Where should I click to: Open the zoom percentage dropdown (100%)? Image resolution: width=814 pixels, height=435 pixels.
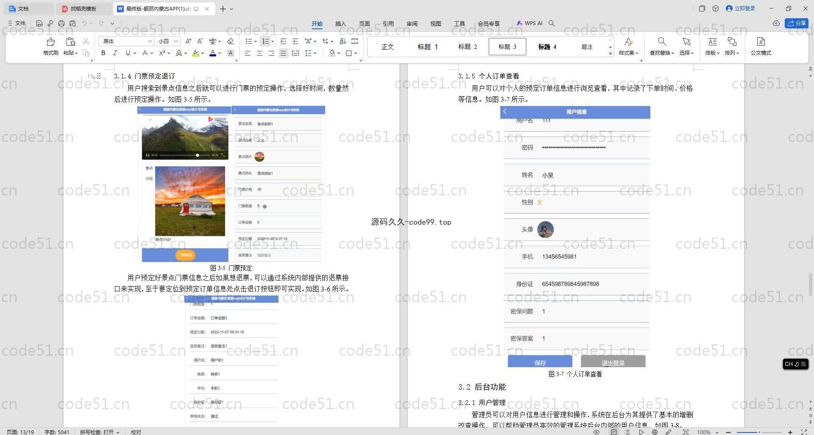(717, 432)
